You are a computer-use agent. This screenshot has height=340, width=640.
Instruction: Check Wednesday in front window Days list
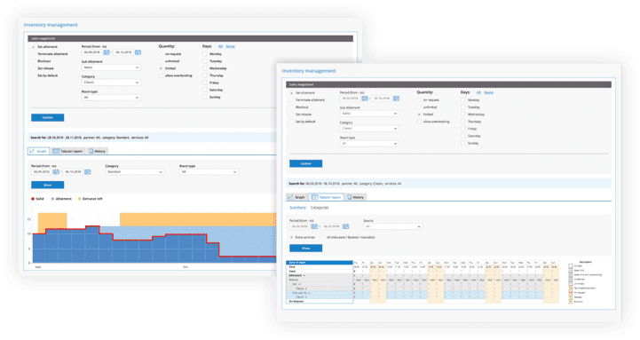pos(462,115)
